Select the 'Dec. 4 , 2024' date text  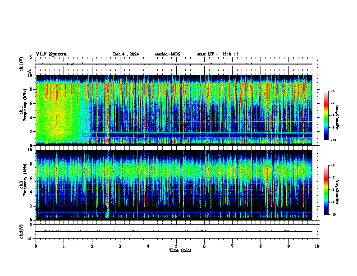point(126,54)
